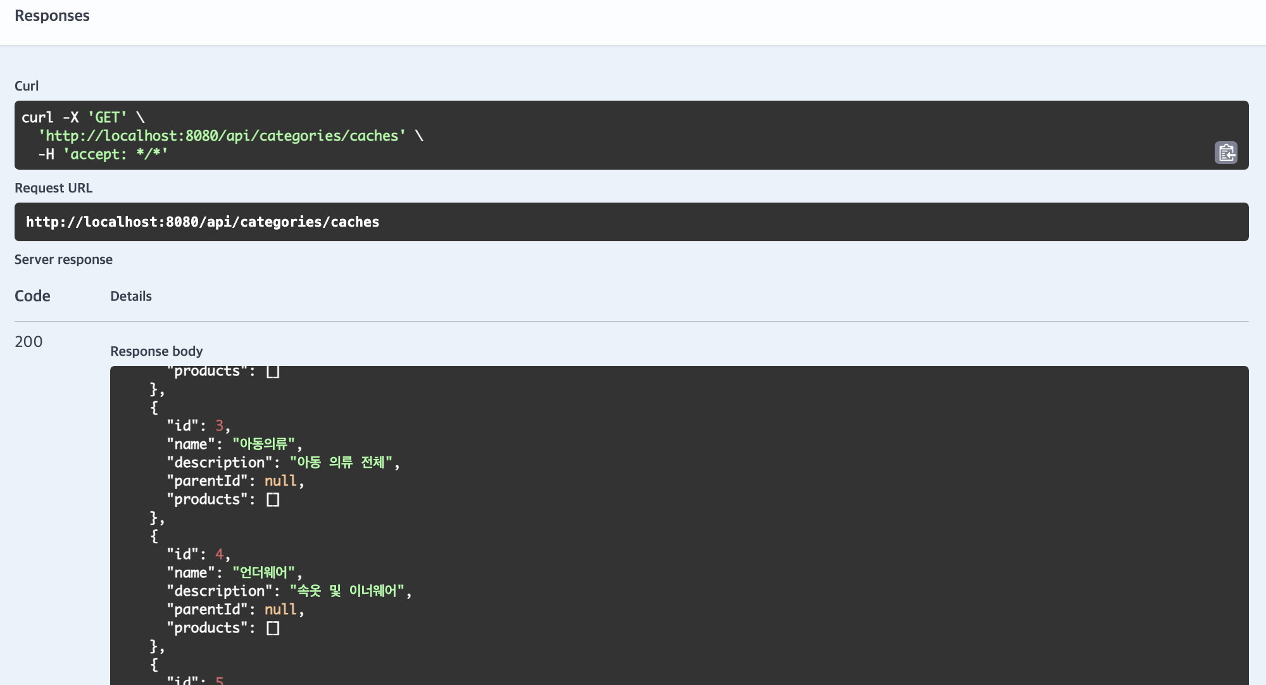Click the Details column header
Viewport: 1266px width, 685px height.
[131, 296]
